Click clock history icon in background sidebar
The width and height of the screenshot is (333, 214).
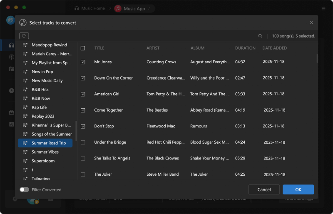12,91
